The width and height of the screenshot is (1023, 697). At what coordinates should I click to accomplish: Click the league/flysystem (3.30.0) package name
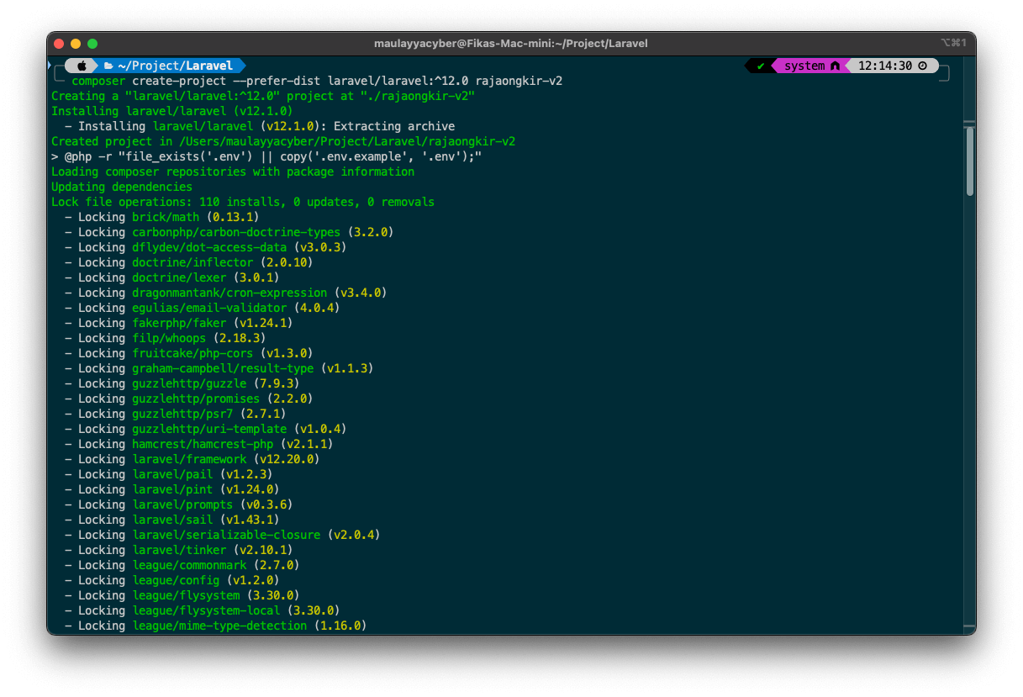186,595
